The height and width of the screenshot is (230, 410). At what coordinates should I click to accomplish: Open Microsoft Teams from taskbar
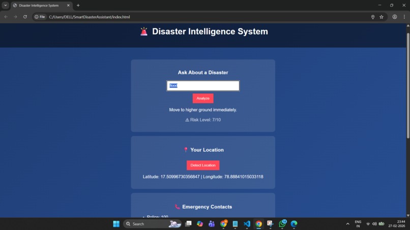pos(212,224)
